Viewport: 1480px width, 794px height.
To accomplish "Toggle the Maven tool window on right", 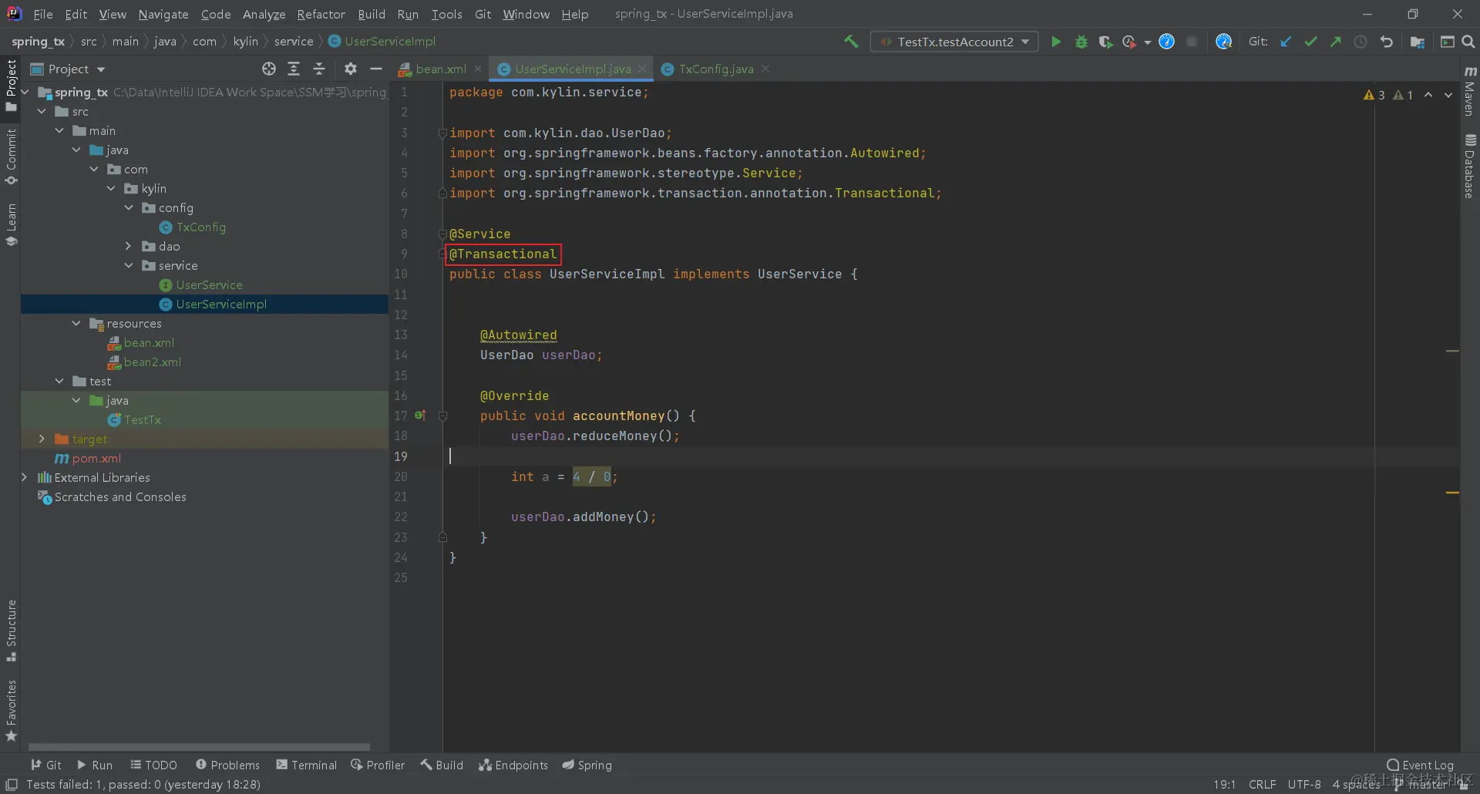I will [1470, 90].
